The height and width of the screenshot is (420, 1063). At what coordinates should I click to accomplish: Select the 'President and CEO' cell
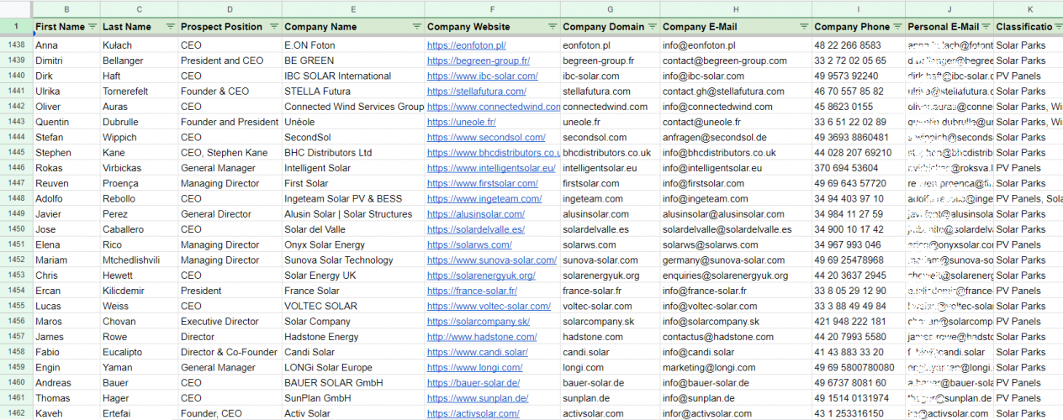coord(230,60)
